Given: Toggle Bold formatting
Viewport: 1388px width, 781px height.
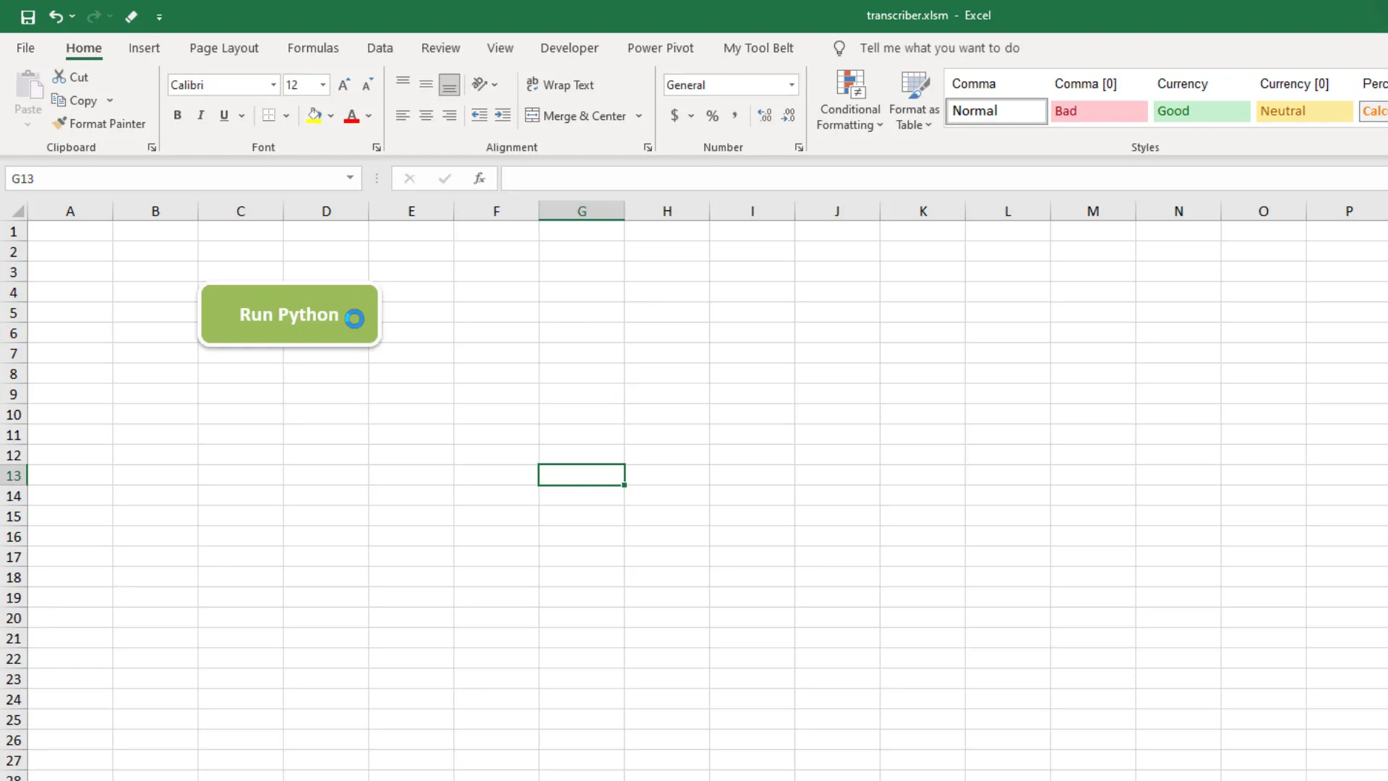Looking at the screenshot, I should (177, 115).
